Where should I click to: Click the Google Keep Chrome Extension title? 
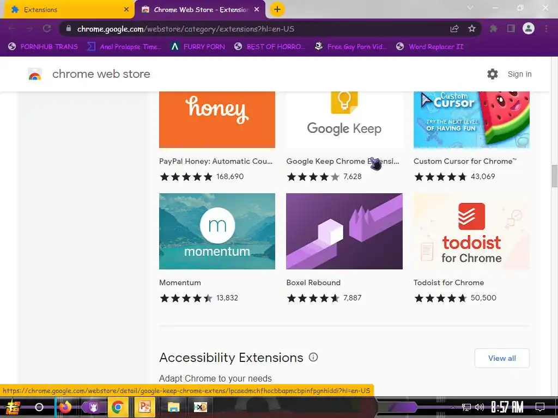pyautogui.click(x=343, y=161)
